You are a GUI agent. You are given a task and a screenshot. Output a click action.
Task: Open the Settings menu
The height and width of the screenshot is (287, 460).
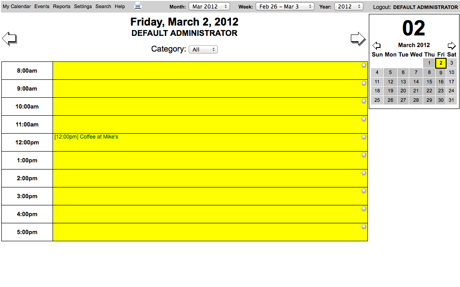(x=83, y=7)
